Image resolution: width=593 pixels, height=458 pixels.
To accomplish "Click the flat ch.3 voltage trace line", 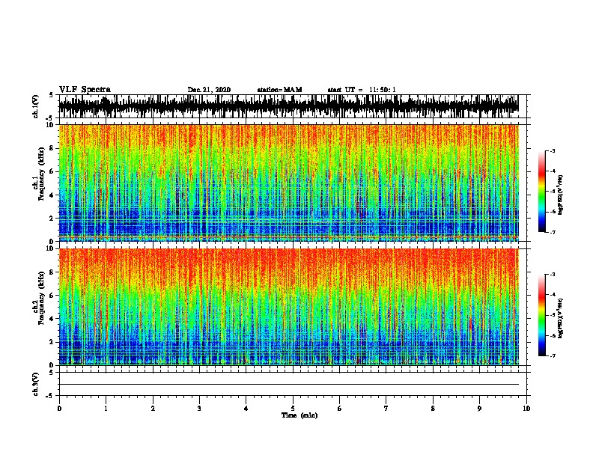I will [x=288, y=385].
